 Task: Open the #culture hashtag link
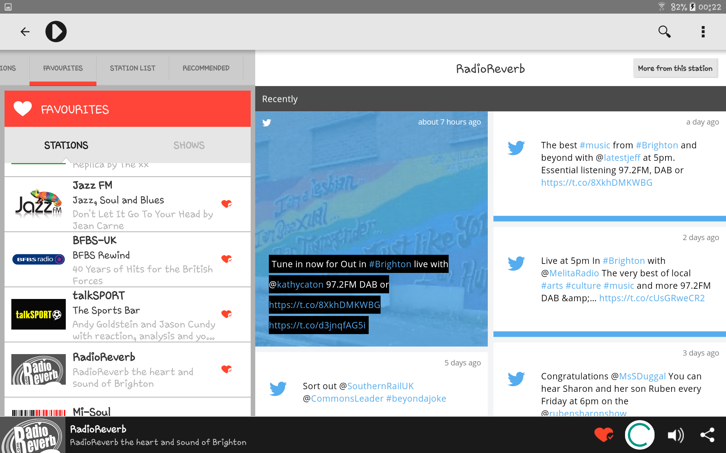[583, 286]
